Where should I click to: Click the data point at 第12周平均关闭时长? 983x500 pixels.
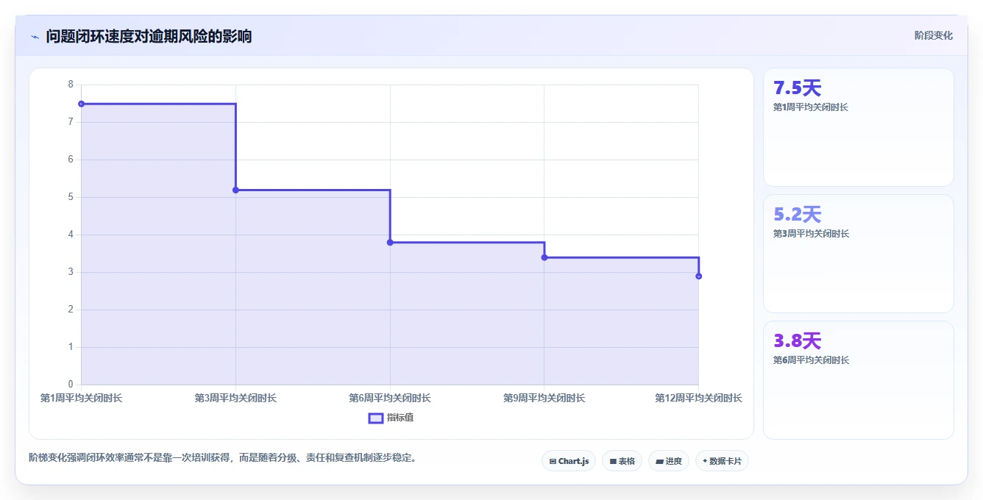(x=698, y=276)
